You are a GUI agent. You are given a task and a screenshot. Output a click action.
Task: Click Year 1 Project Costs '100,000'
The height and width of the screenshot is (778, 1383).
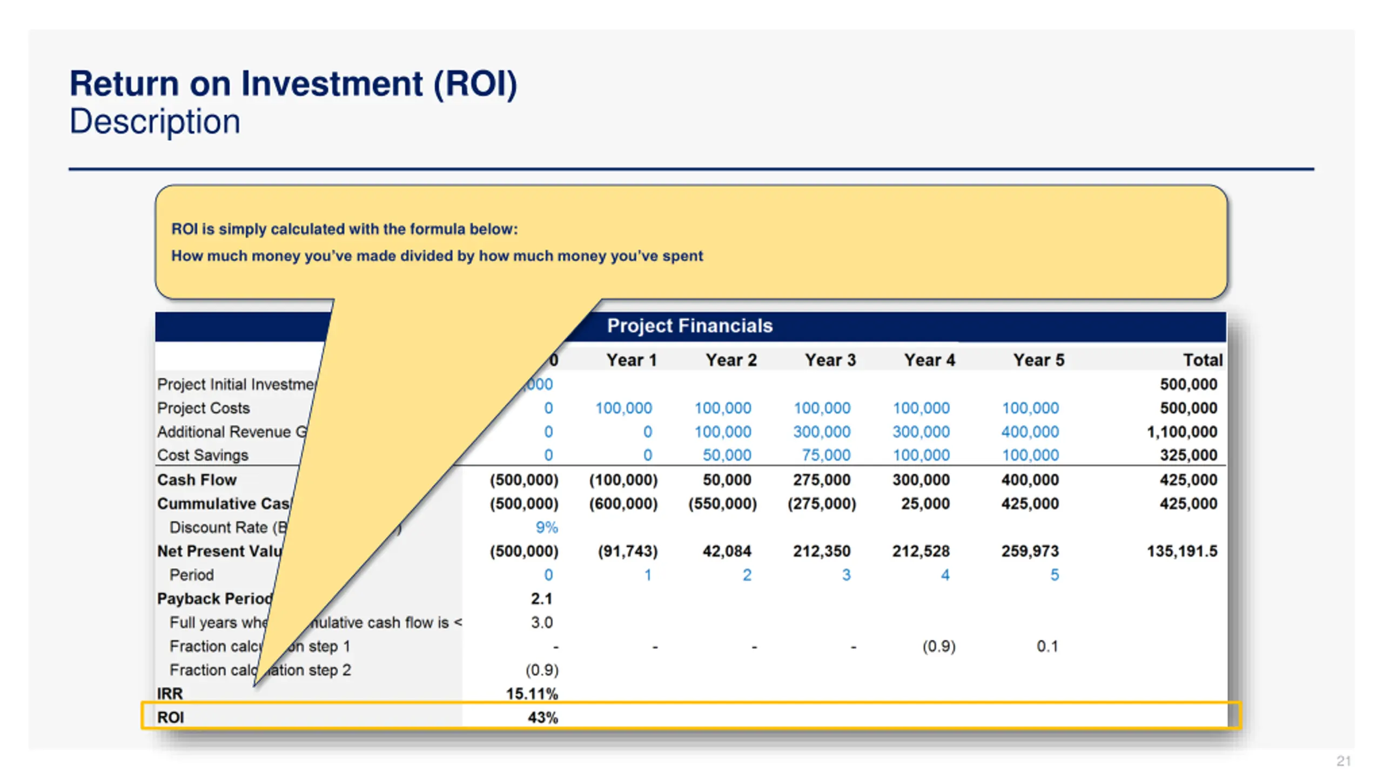(623, 408)
